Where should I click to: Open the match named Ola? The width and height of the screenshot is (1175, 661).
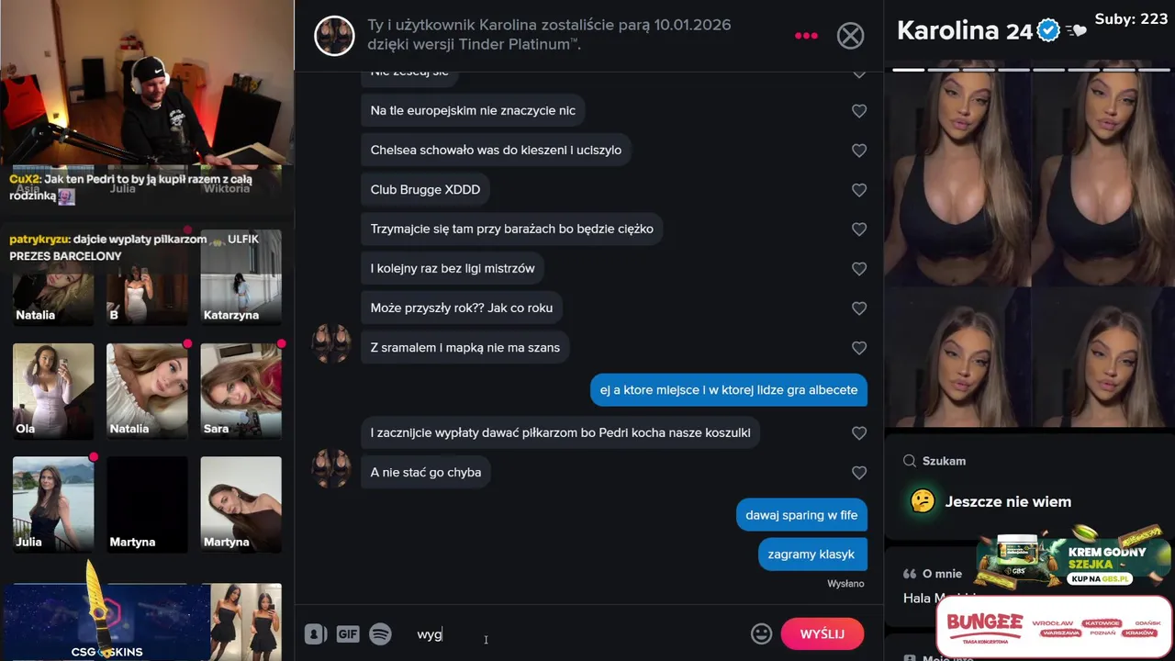pos(53,390)
